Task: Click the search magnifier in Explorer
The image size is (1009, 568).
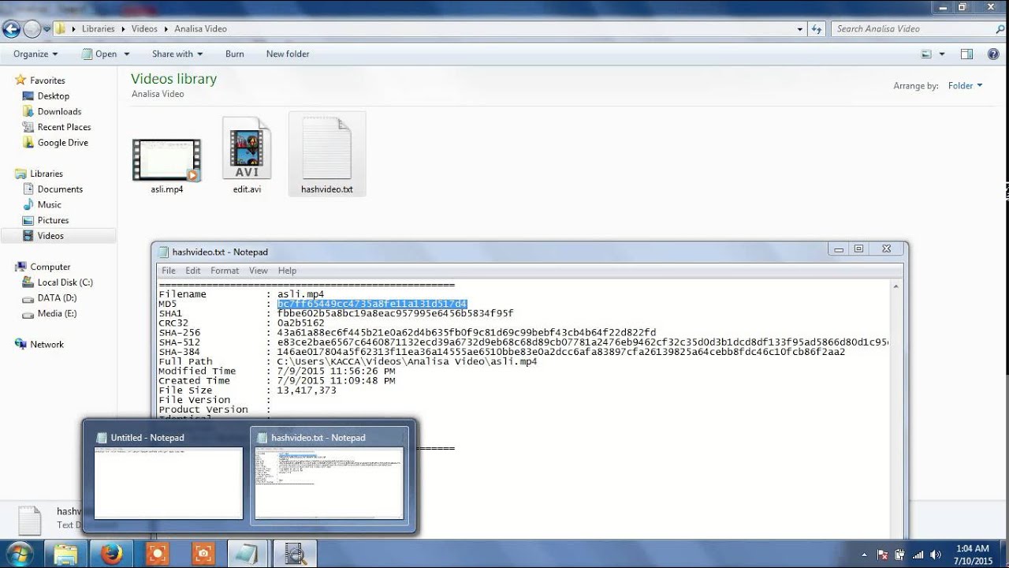Action: (1000, 29)
